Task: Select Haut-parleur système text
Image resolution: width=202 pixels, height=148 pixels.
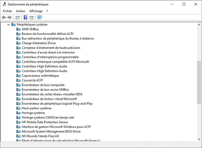Action: [36, 108]
